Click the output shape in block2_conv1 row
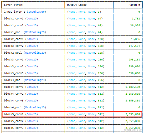The image size is (144, 133). pyautogui.click(x=86, y=39)
